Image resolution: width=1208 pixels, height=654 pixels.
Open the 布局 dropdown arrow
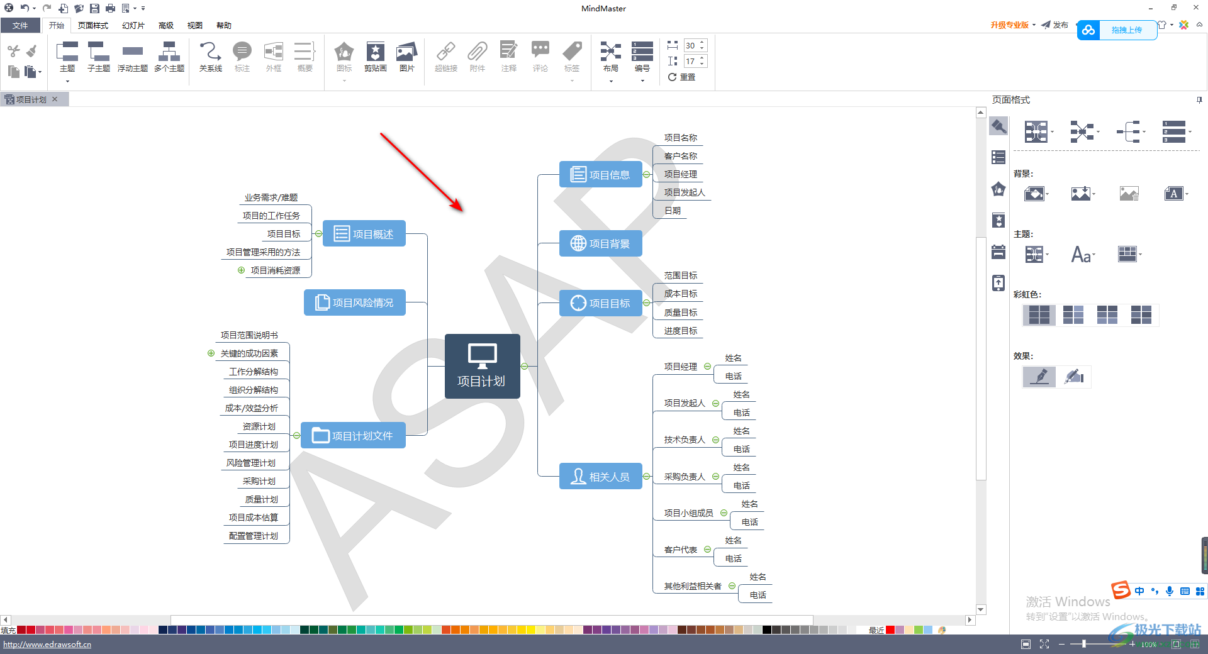click(610, 81)
